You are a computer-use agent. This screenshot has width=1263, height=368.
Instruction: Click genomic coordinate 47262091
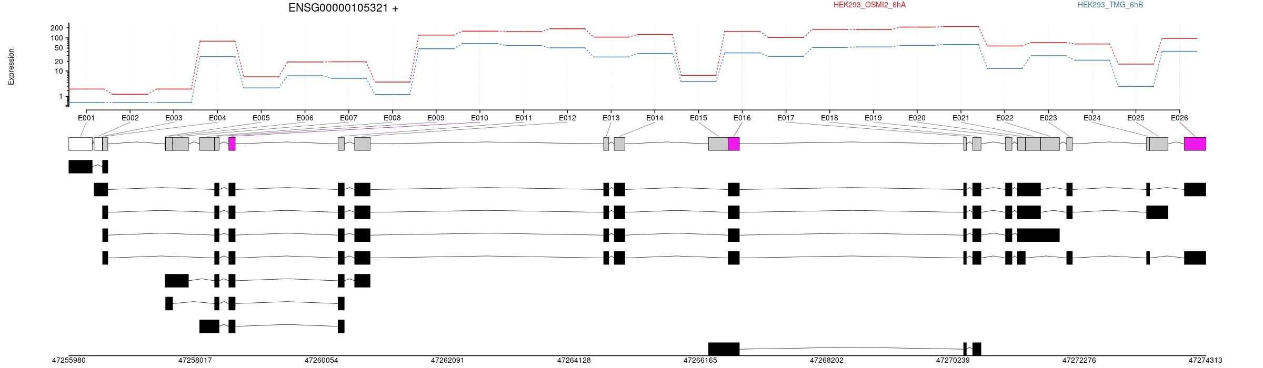click(x=447, y=361)
